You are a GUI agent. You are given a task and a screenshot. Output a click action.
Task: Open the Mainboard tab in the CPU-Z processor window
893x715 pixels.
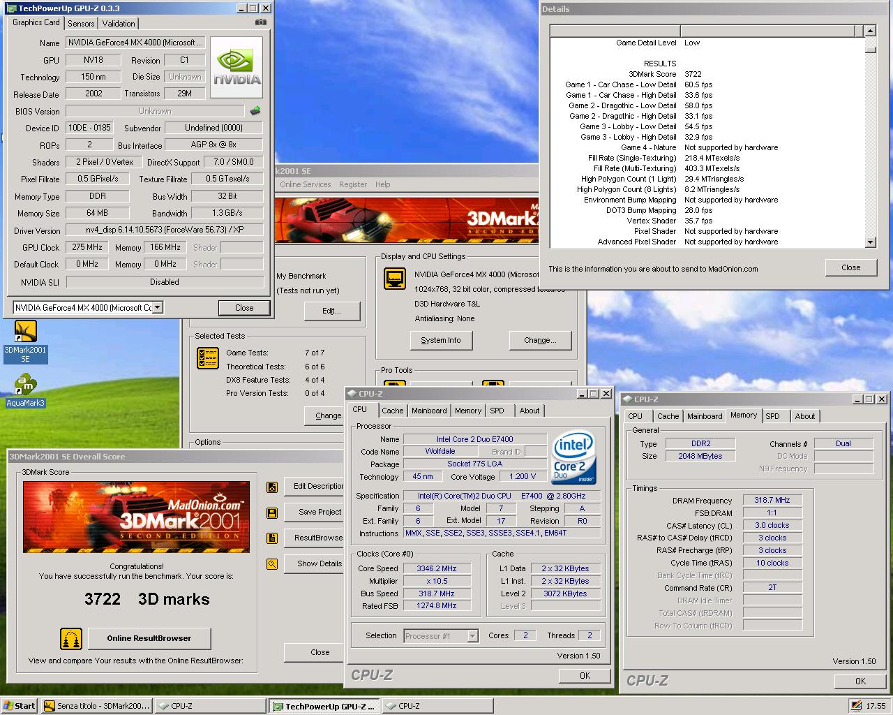(x=429, y=411)
